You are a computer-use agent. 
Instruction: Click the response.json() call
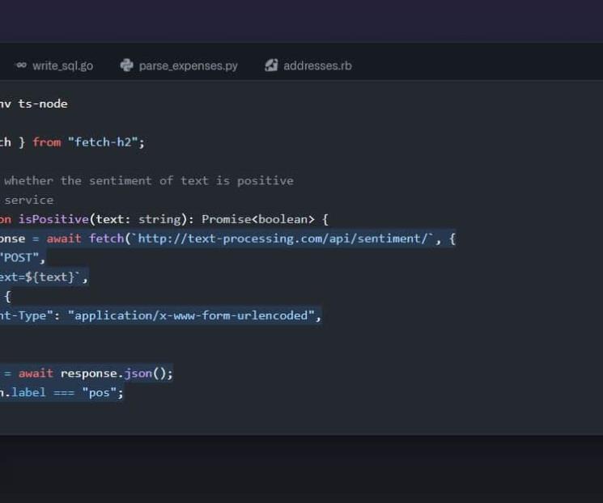click(x=113, y=374)
